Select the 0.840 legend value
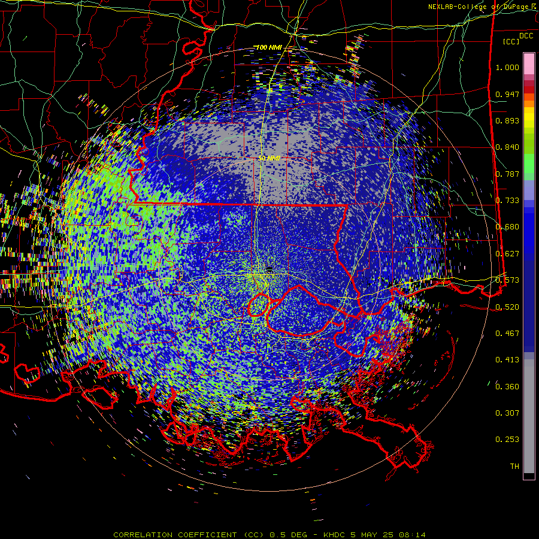This screenshot has width=539, height=539. tap(507, 147)
